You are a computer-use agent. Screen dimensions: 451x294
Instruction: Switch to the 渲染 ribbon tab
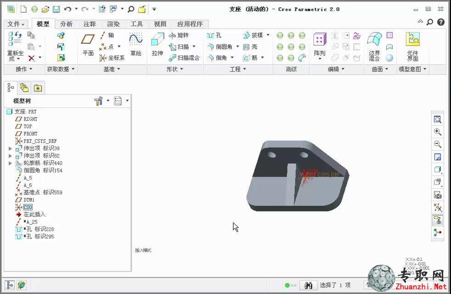(x=113, y=24)
